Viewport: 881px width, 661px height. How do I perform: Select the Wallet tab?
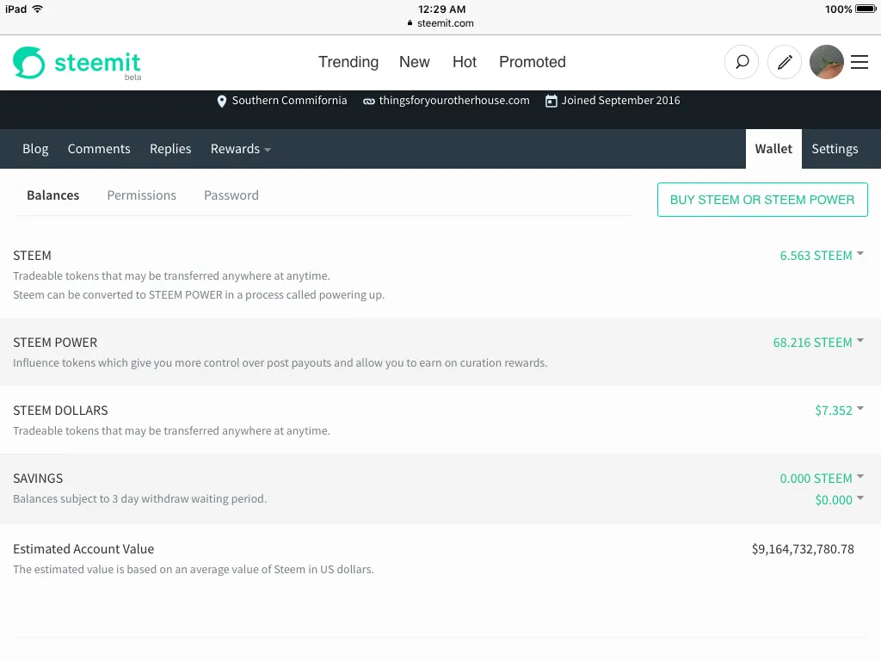[x=773, y=149]
